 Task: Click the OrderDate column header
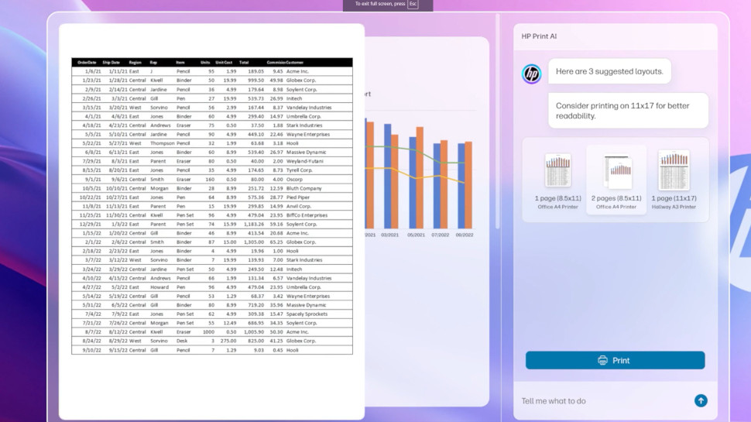tap(87, 62)
